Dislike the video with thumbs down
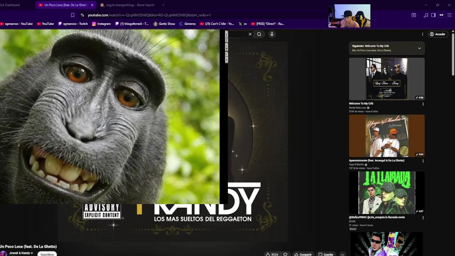This screenshot has width=455, height=256. coord(285,254)
